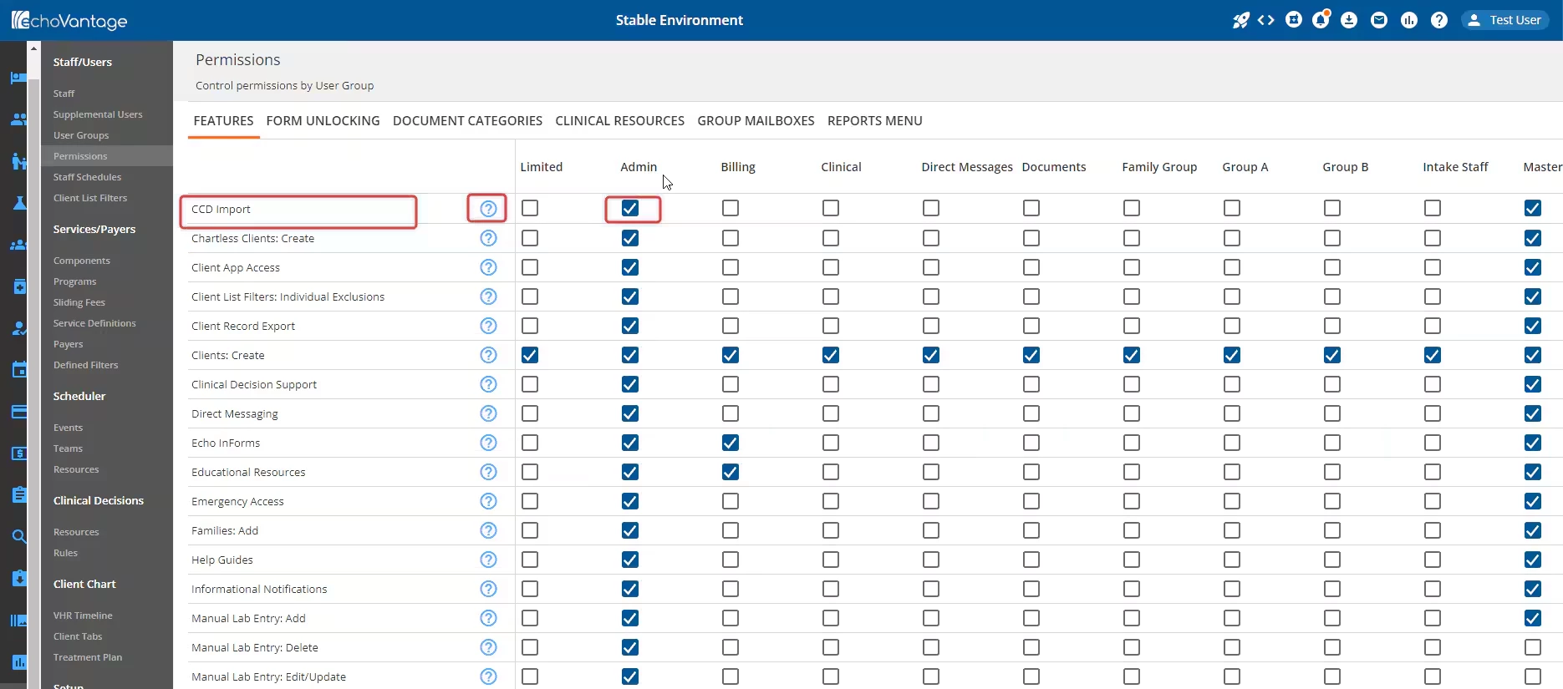Open help for Client App Access
The width and height of the screenshot is (1563, 689).
pos(489,267)
